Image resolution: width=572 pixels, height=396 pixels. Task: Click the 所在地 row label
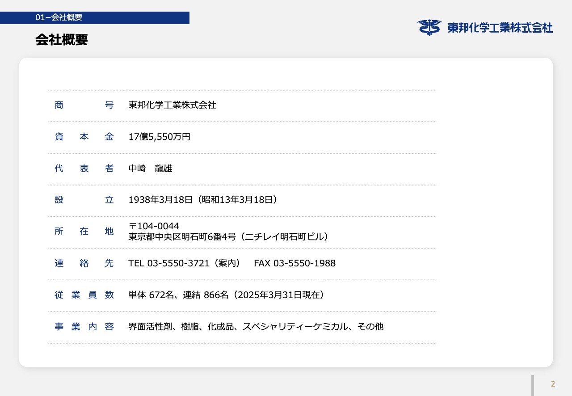(84, 232)
